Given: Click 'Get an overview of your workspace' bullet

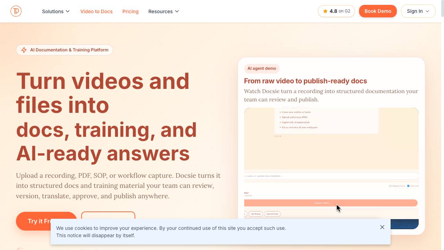Looking at the screenshot, I should click(x=299, y=127).
